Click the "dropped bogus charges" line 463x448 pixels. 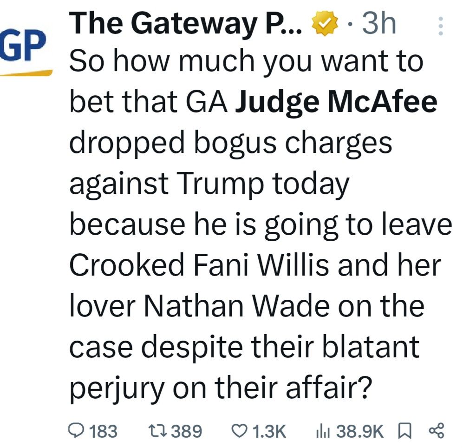231,144
